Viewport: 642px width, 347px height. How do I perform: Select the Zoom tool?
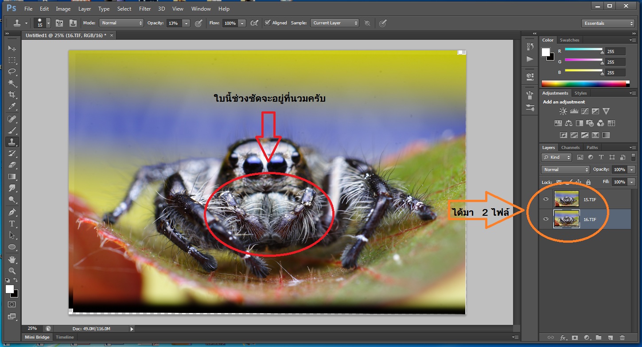click(12, 271)
